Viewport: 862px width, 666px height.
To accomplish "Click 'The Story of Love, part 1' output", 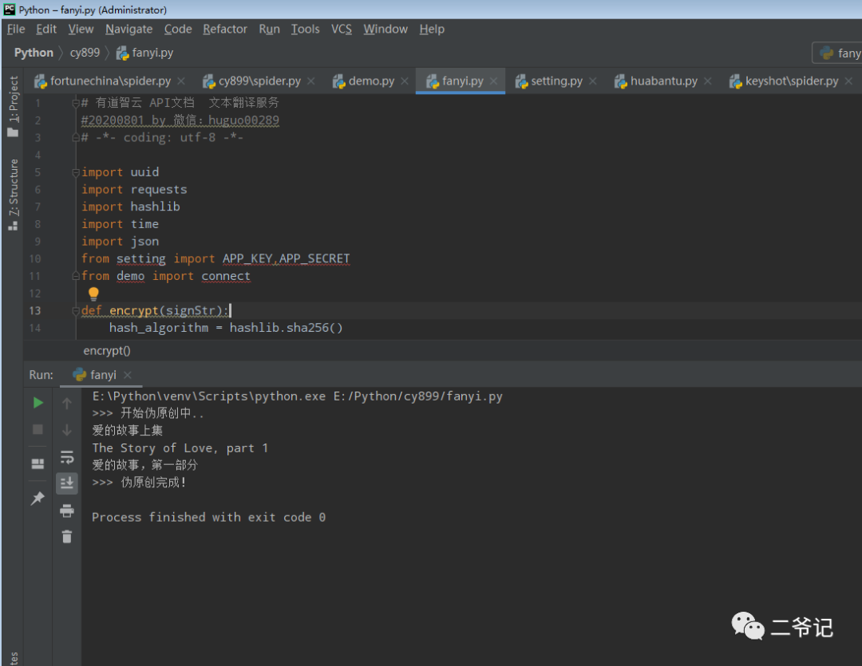I will click(x=180, y=447).
